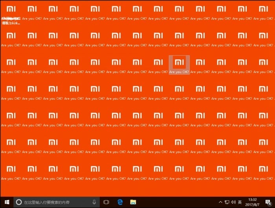Select the highlighted Mi desktop icon
Screen dimensions: 275x208
(179, 62)
